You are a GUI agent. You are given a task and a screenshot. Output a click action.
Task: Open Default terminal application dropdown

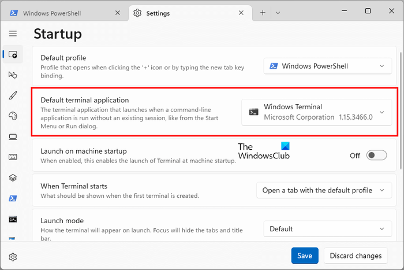[x=316, y=112]
